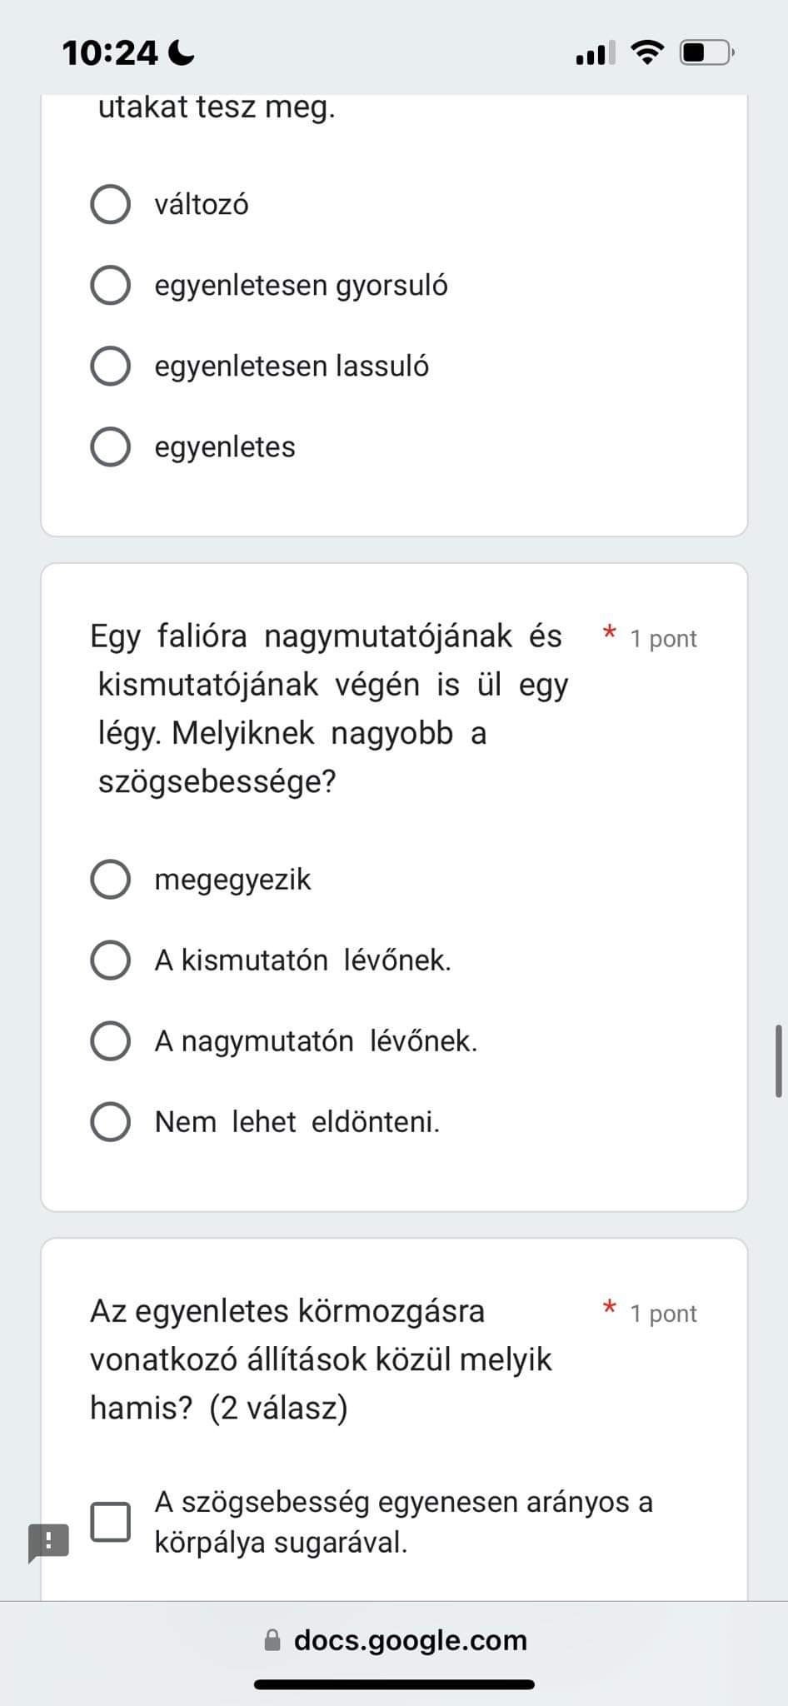Select the "változó" radio option
Image resolution: width=788 pixels, height=1706 pixels.
pos(110,205)
